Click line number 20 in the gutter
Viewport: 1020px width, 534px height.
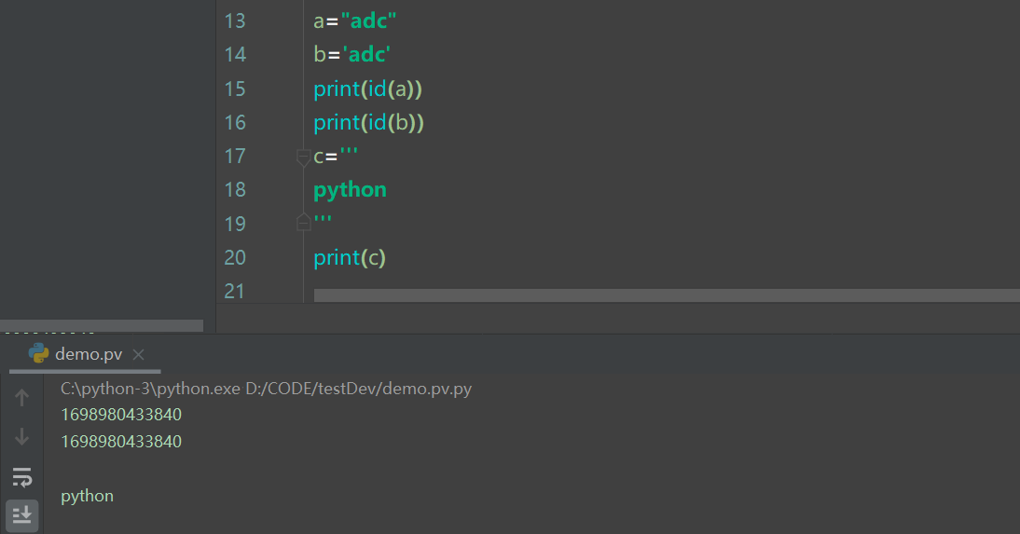coord(235,257)
